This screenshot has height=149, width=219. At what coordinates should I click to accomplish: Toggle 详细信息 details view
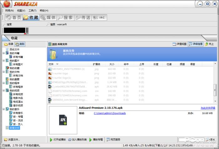click(196, 44)
